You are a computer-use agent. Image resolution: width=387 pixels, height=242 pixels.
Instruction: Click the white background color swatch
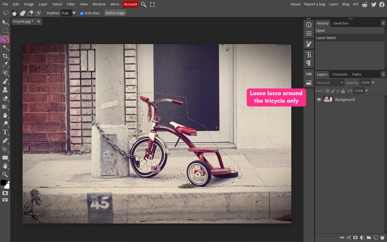tap(7, 187)
